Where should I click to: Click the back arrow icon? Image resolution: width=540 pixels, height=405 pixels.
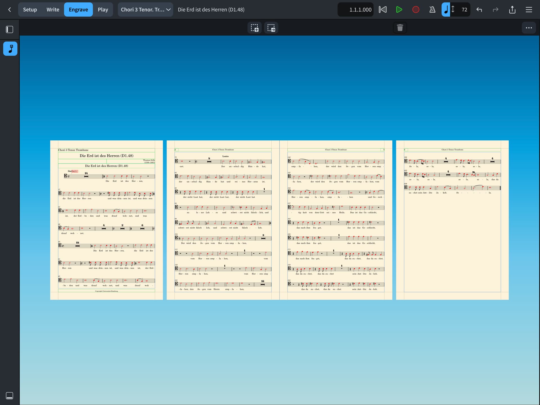tap(10, 10)
